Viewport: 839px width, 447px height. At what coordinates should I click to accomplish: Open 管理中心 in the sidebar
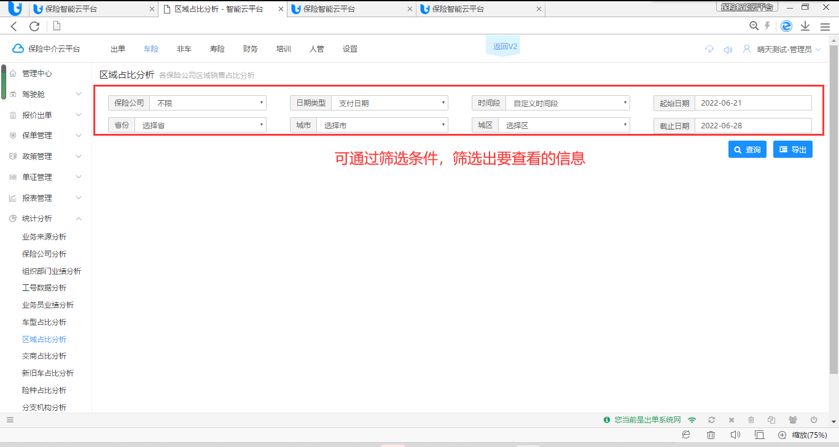pyautogui.click(x=37, y=73)
